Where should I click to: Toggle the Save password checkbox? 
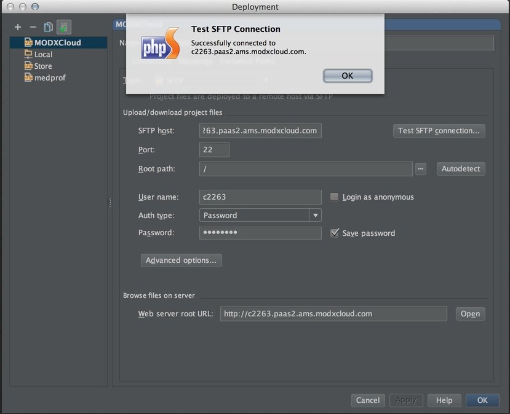(335, 233)
